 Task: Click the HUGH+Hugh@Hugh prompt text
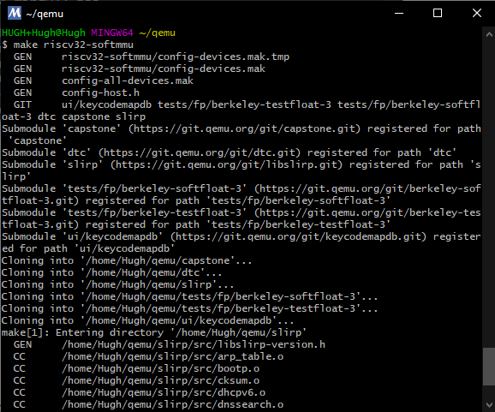point(44,33)
